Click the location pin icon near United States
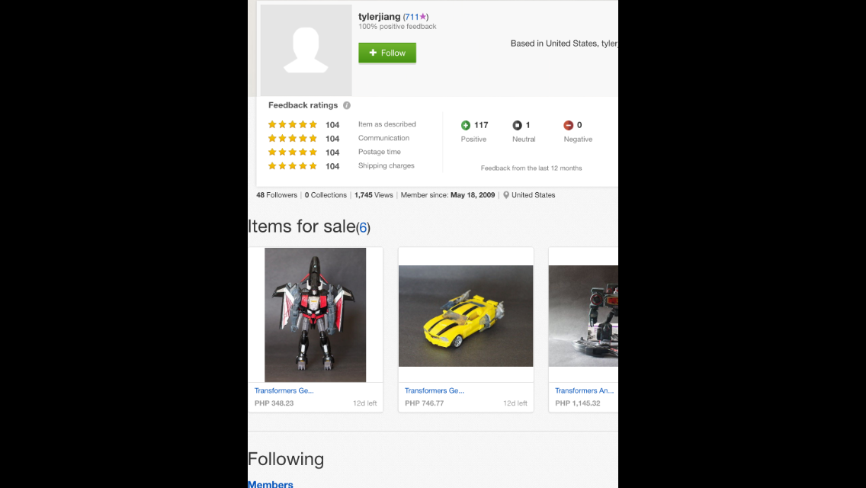 pyautogui.click(x=506, y=195)
